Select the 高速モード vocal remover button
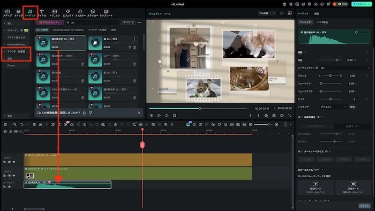Viewport: 375px width, 211px height. point(316,187)
